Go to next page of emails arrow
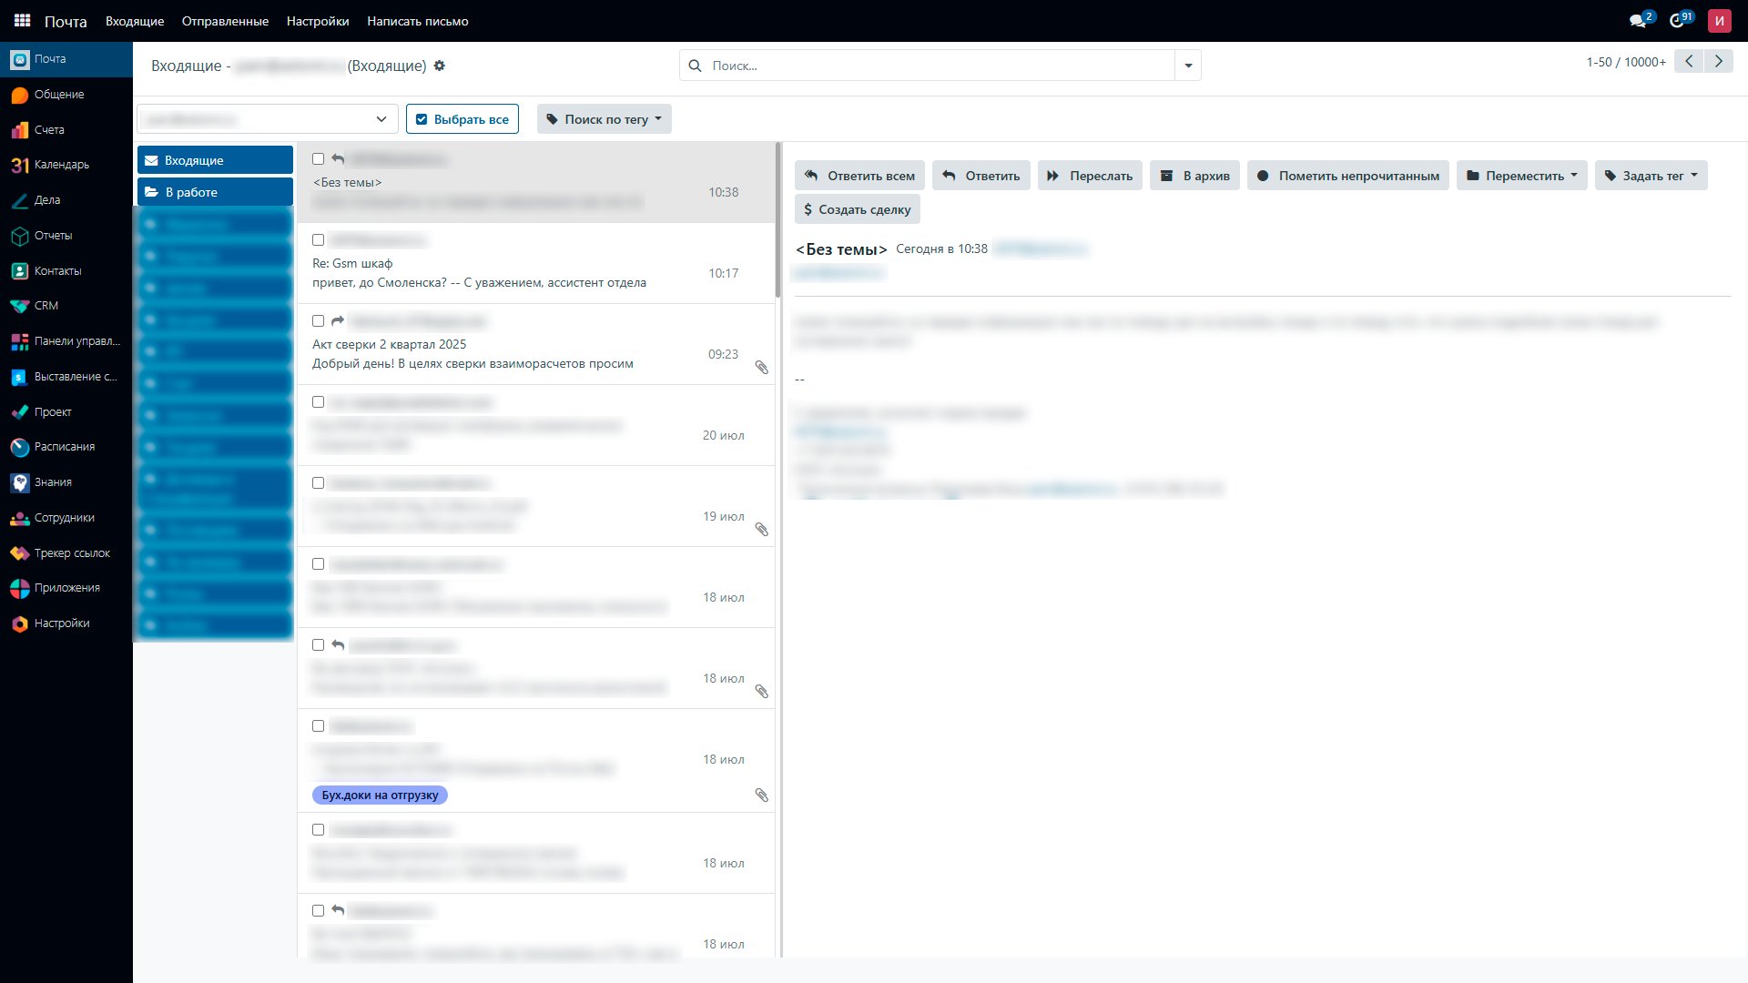Screen dimensions: 1748x983 [x=1718, y=61]
